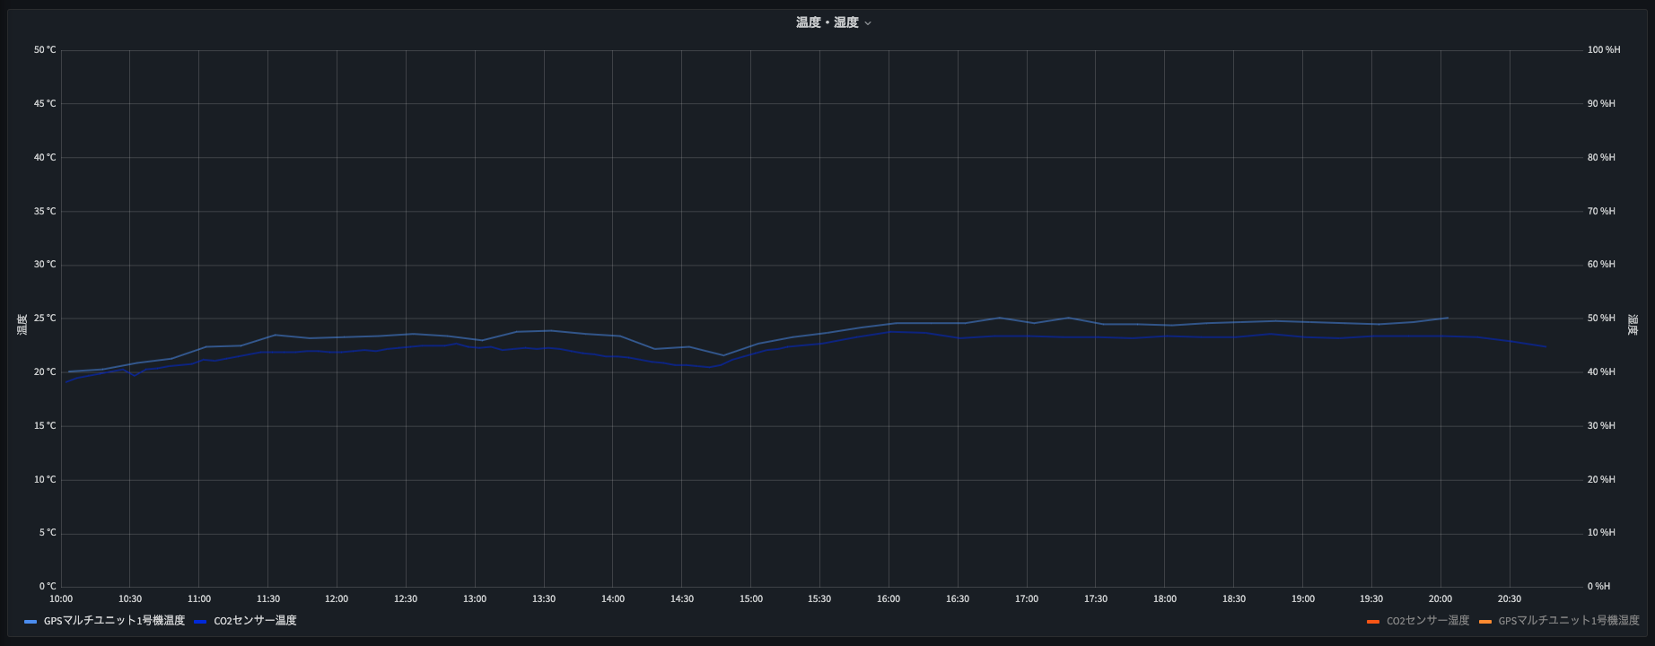The image size is (1655, 646).
Task: Toggle GPSマルチユニット1号機湿度 series in the legend
Action: pos(1569,621)
